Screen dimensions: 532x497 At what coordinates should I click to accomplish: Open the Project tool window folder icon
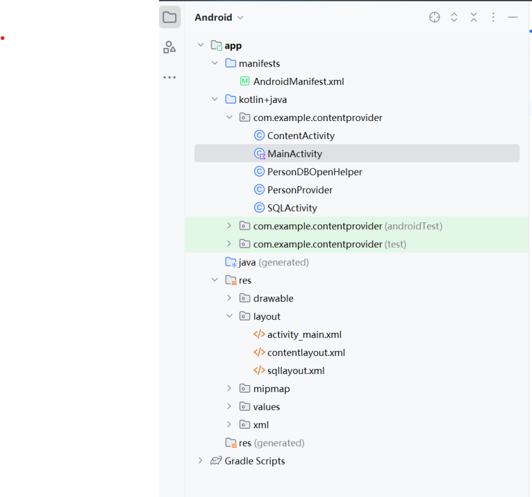169,17
